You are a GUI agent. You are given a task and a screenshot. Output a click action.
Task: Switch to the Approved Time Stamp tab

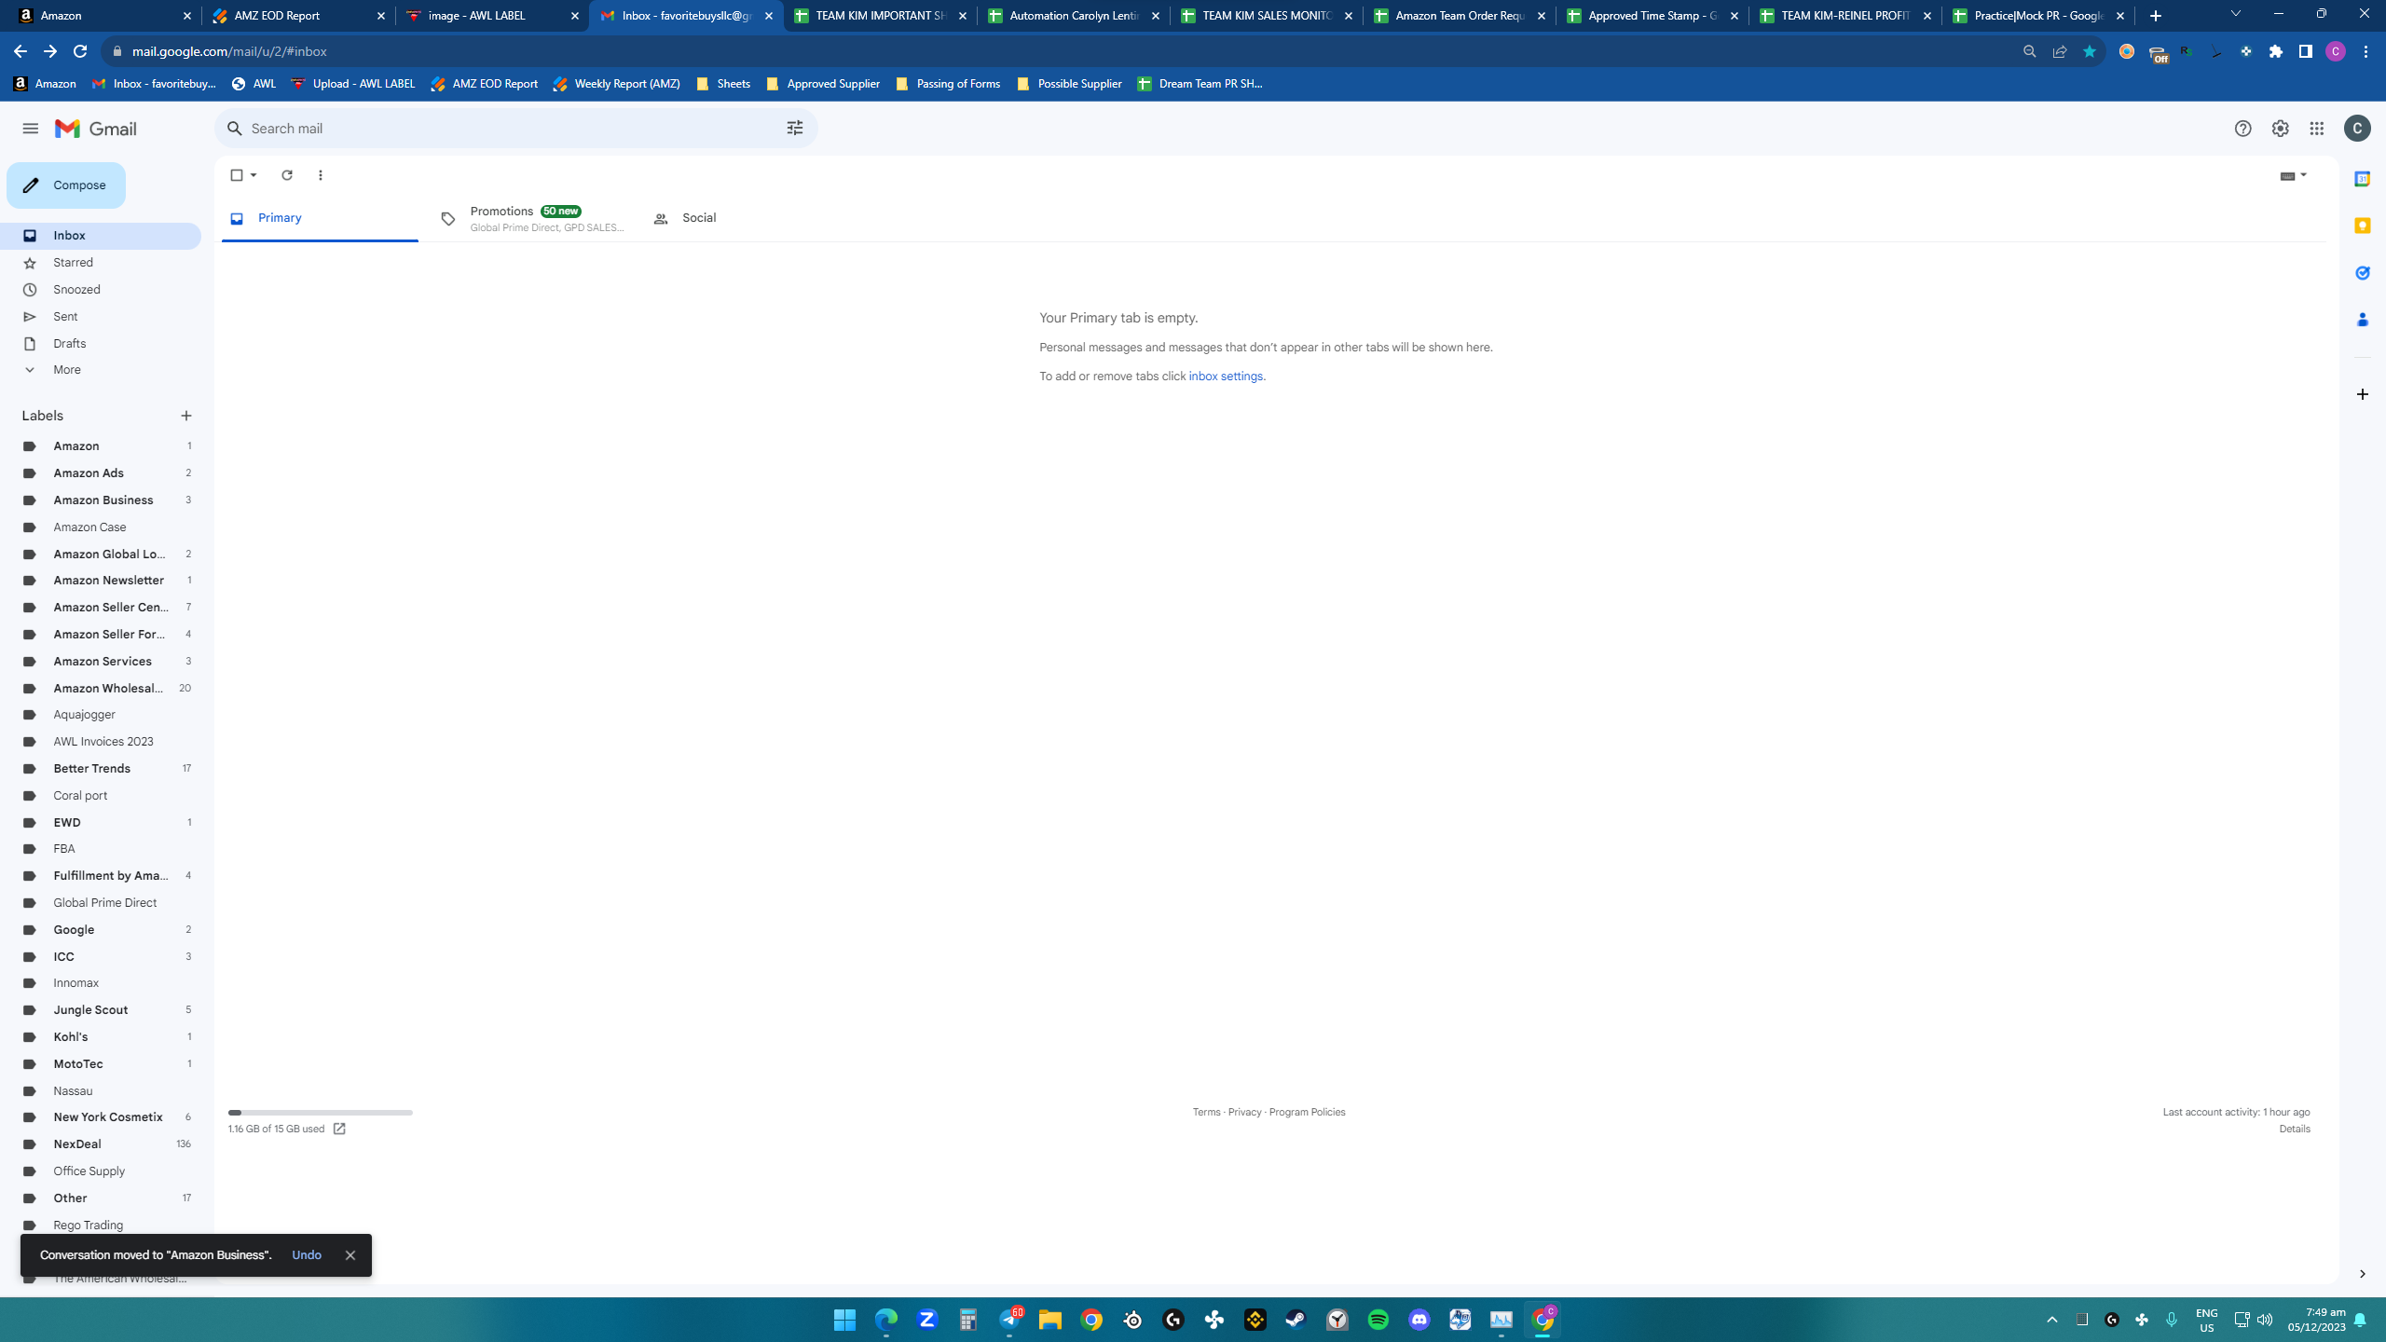1651,16
